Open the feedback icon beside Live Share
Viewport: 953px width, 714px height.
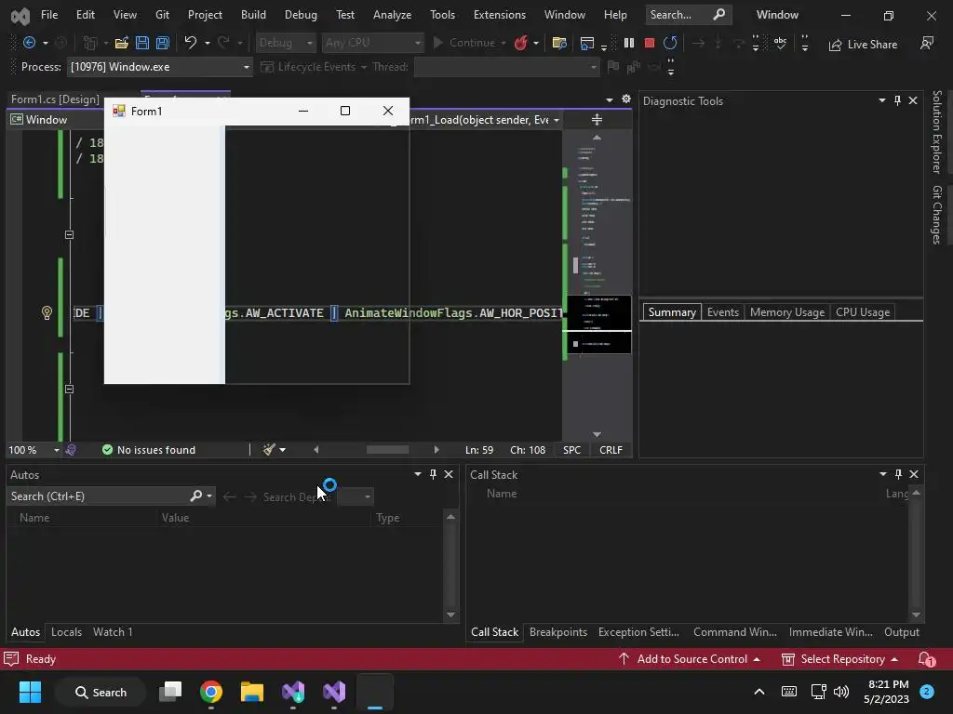tap(927, 43)
